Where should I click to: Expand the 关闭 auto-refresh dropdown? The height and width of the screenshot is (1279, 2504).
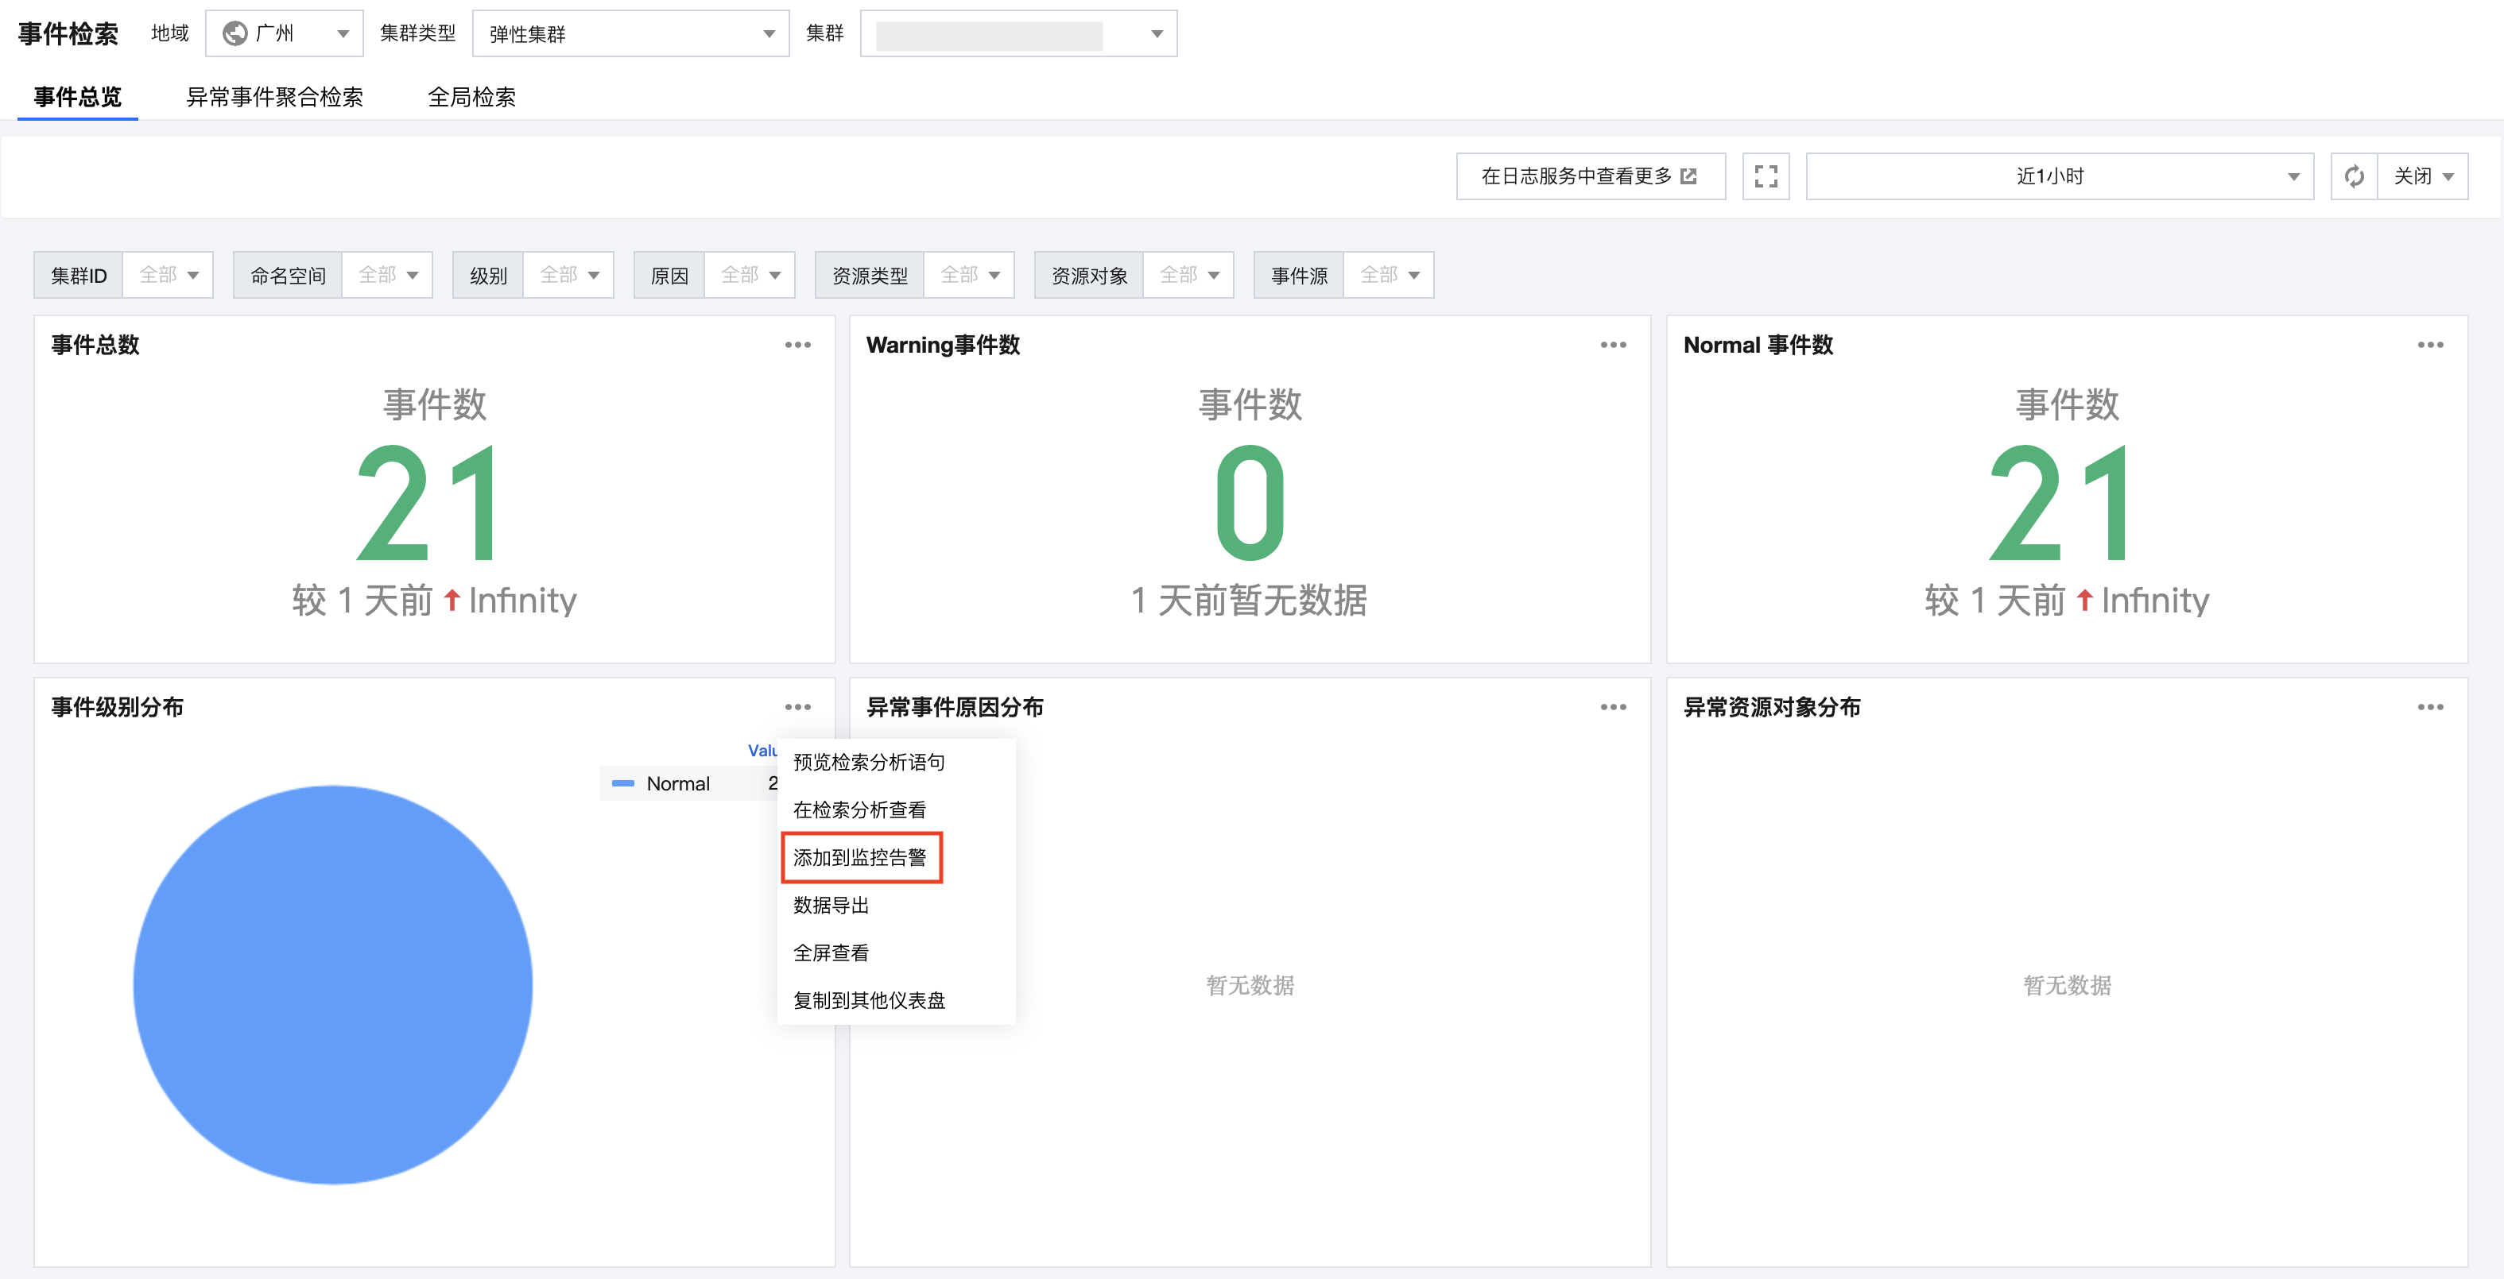(x=2422, y=176)
